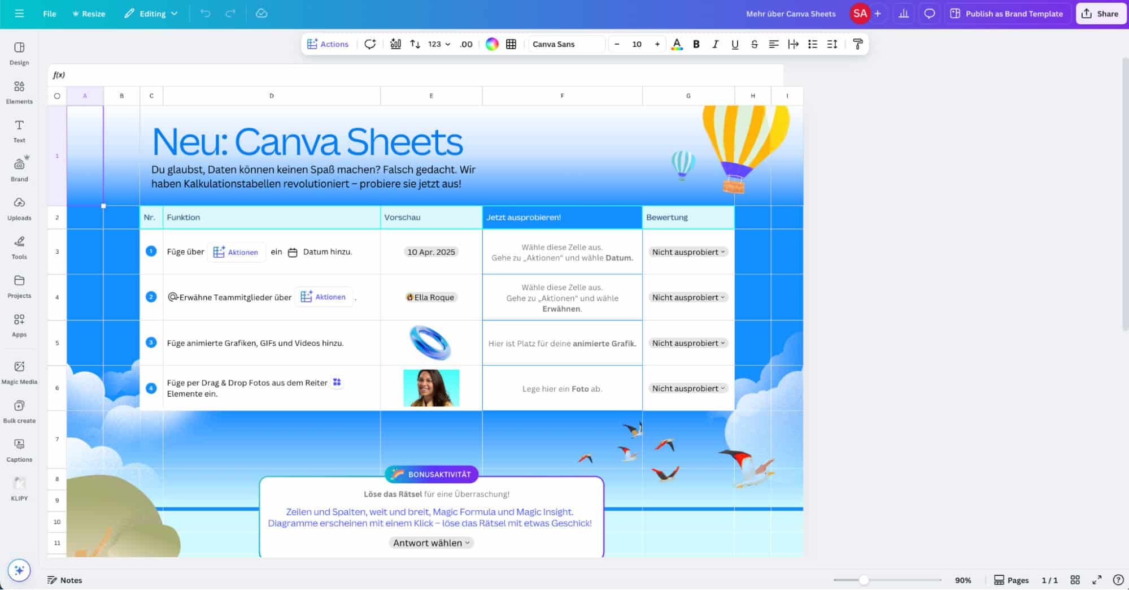
Task: Toggle Bold formatting
Action: (696, 44)
